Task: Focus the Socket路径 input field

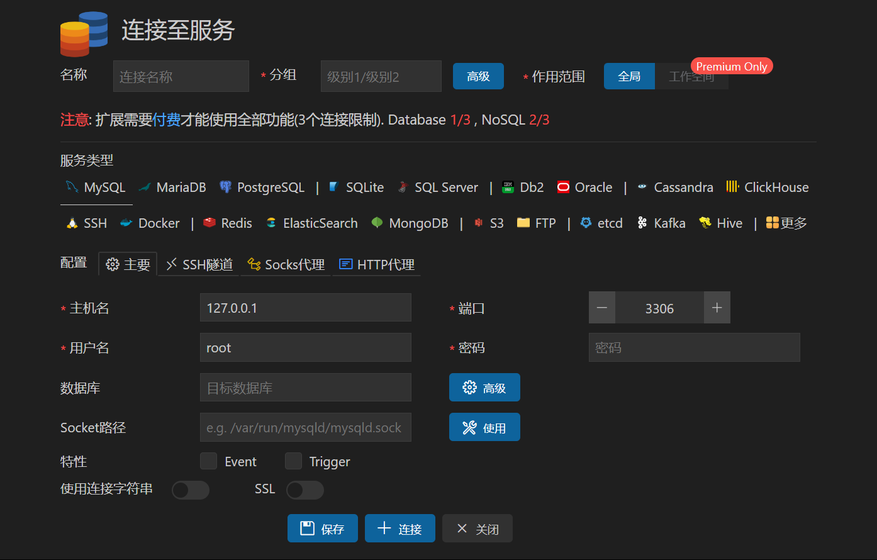Action: [306, 427]
